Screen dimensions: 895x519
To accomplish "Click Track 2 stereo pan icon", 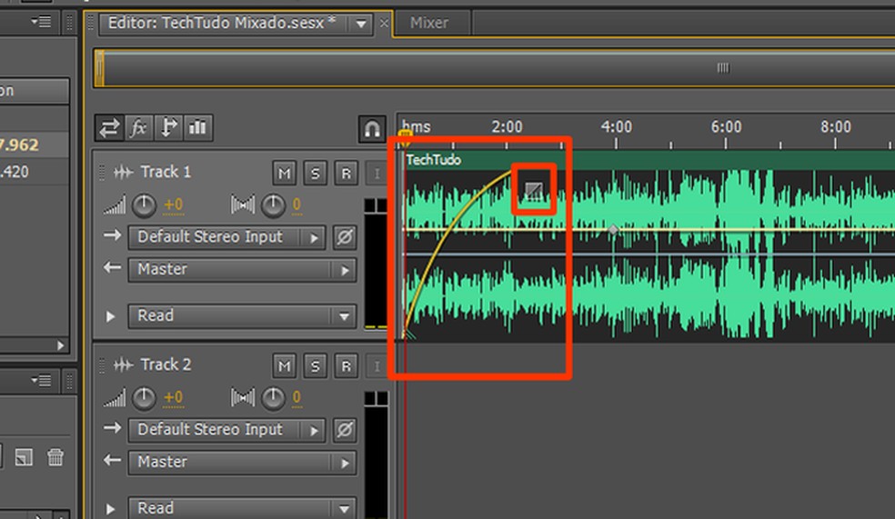I will (243, 397).
